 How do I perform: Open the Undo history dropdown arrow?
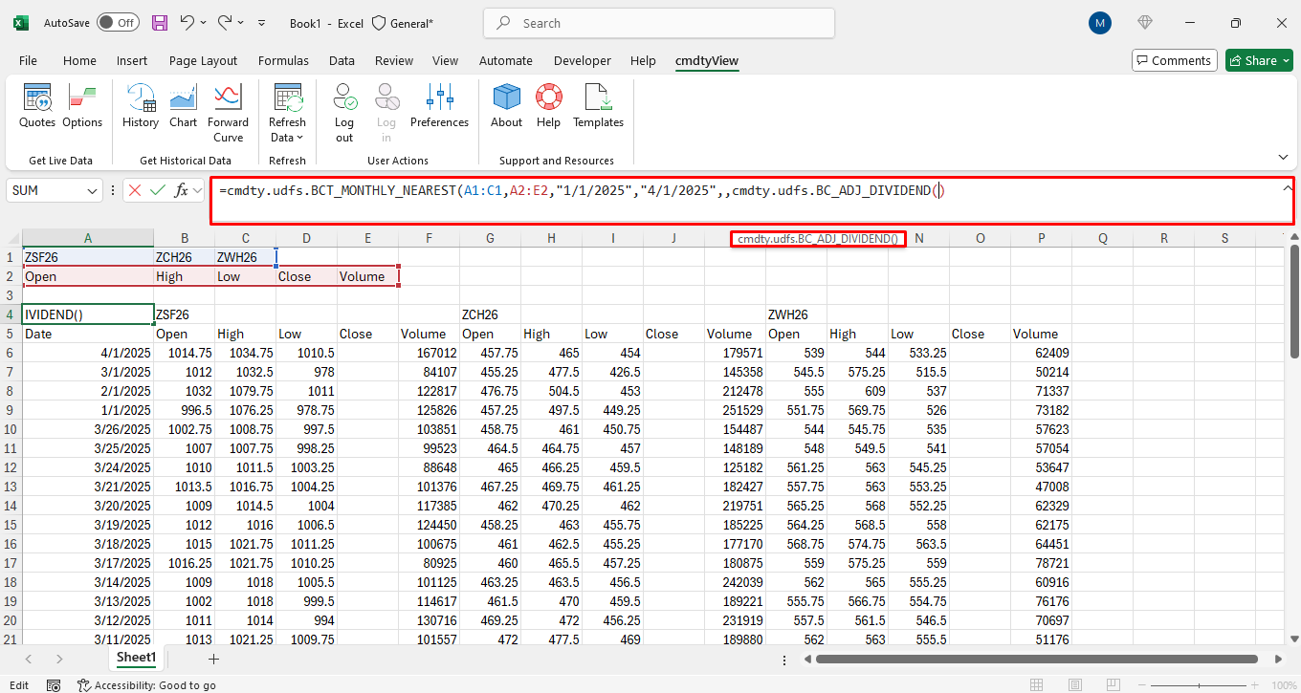pyautogui.click(x=204, y=23)
